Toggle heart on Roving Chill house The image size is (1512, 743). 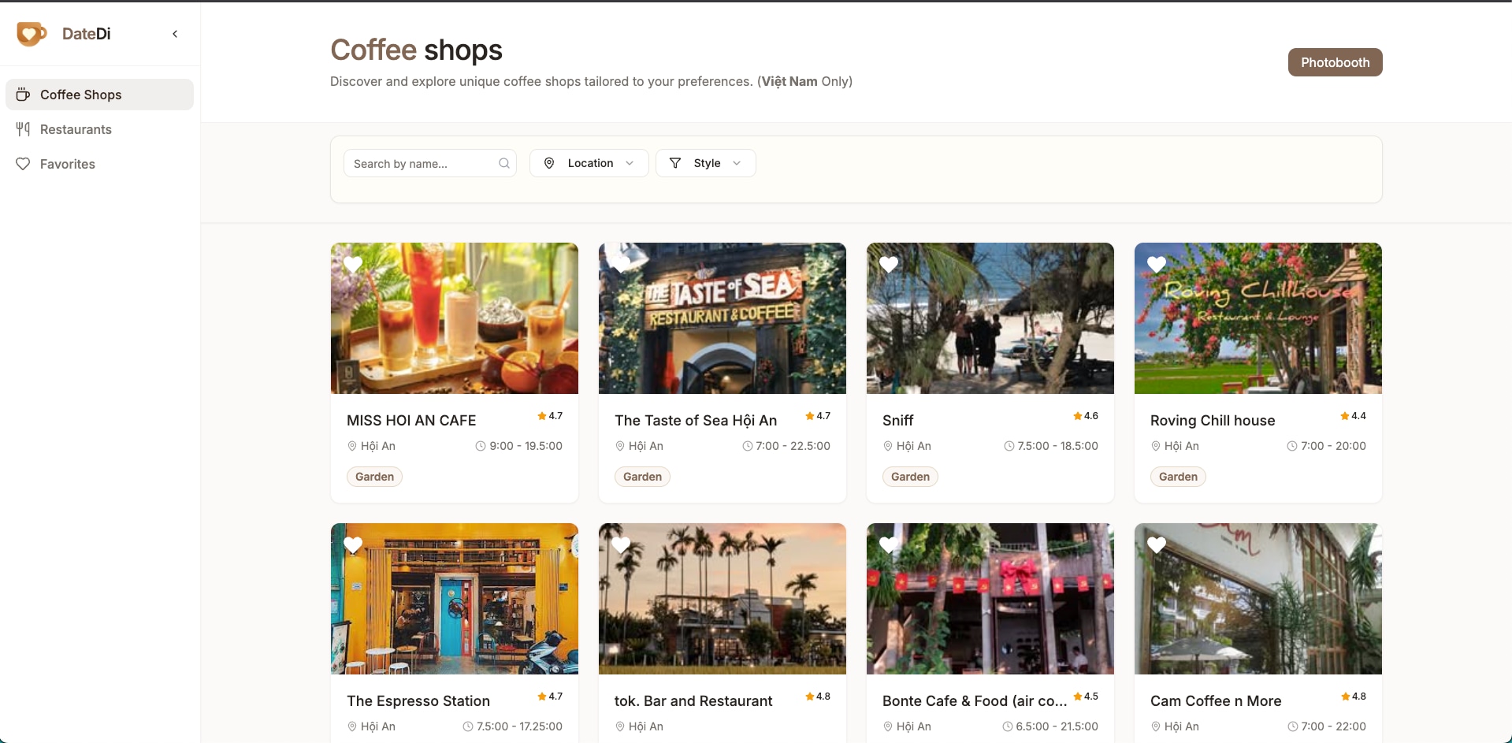1157,265
